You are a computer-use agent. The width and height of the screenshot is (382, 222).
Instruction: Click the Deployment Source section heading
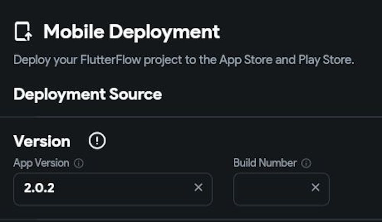pyautogui.click(x=88, y=94)
